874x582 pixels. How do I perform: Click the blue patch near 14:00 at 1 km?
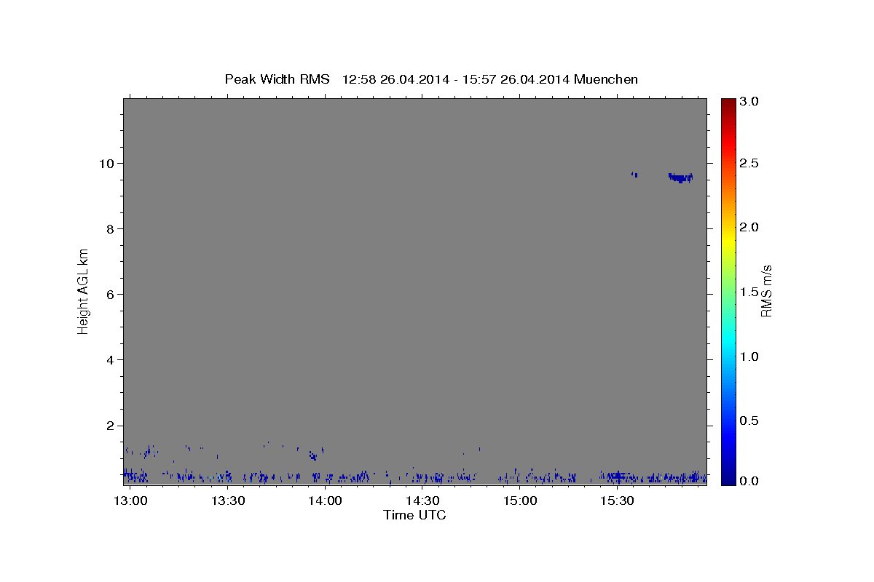(x=312, y=455)
